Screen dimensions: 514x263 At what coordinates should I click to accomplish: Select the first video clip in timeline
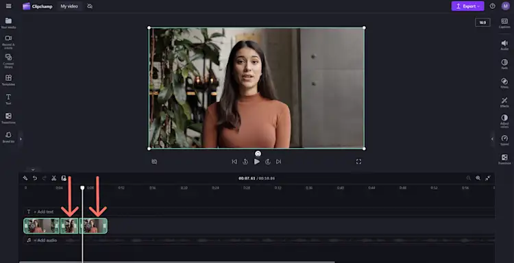(41, 226)
